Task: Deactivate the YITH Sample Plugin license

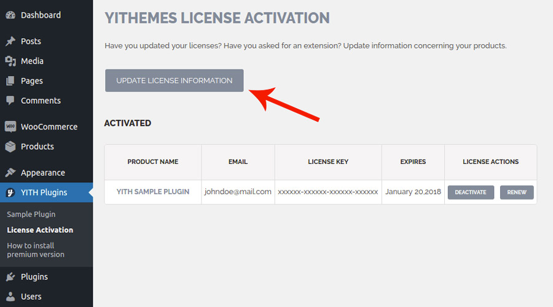Action: pos(471,192)
